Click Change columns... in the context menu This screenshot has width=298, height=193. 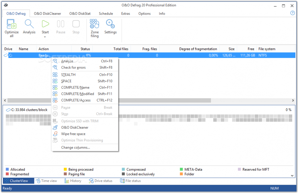(75, 147)
